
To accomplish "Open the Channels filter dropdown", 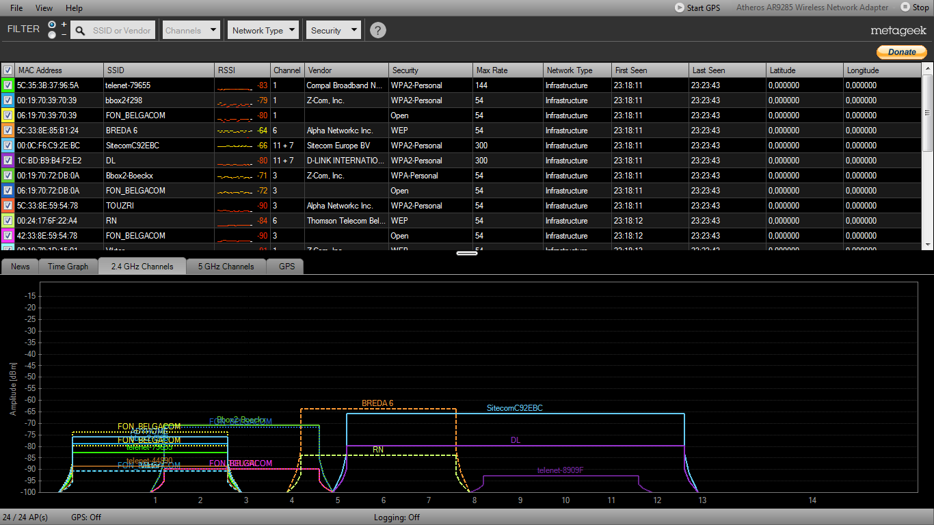I will coord(191,30).
